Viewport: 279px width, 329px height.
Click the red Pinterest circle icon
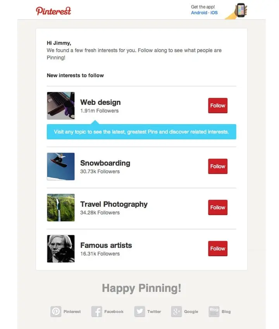56,311
